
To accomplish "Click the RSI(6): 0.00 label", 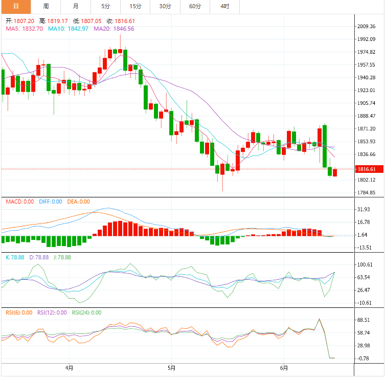I will pos(19,313).
